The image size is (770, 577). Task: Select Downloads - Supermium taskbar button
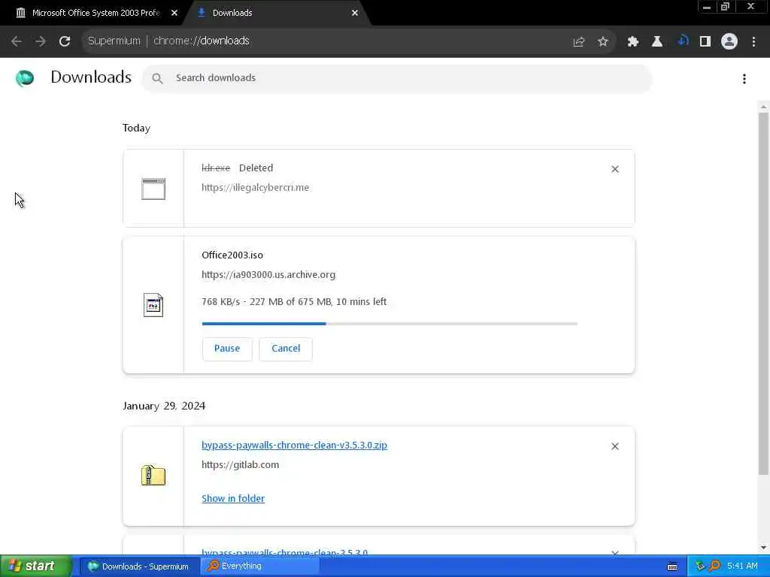[x=139, y=566]
